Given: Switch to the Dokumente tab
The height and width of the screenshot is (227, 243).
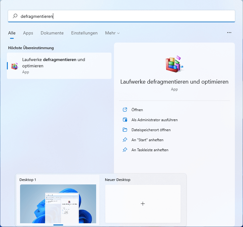Looking at the screenshot, I should pos(52,33).
